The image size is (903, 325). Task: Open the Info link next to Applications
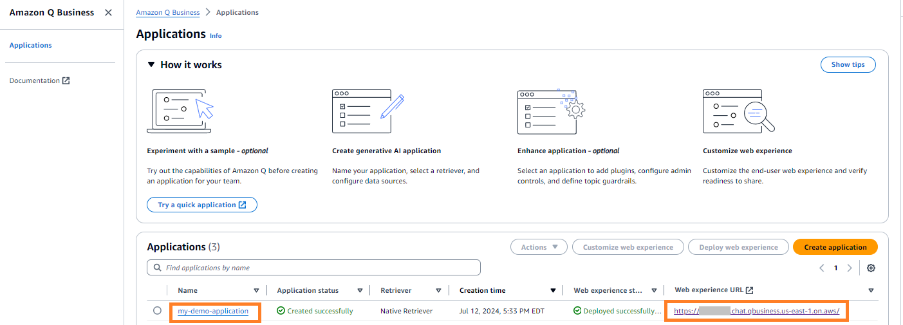click(x=216, y=36)
